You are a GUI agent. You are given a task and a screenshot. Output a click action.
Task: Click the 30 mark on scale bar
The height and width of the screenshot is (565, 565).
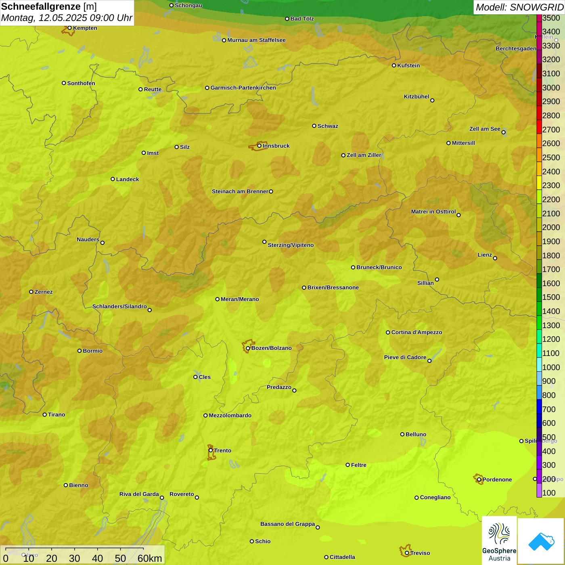point(74,558)
